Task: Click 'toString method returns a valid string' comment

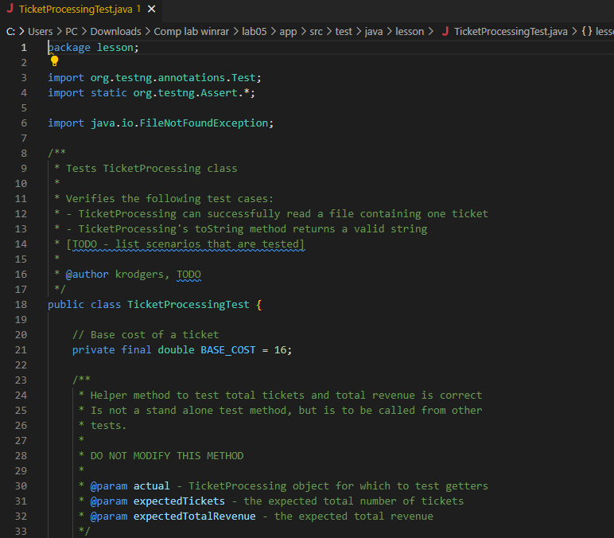Action: [x=311, y=229]
